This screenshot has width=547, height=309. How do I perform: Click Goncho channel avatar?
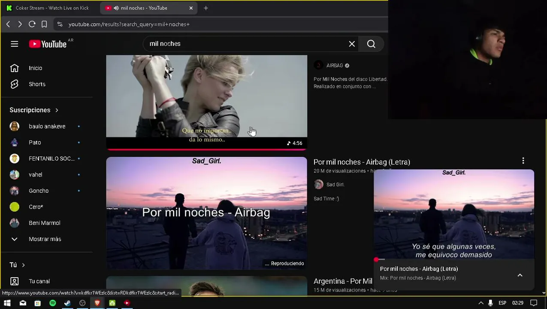point(15,191)
